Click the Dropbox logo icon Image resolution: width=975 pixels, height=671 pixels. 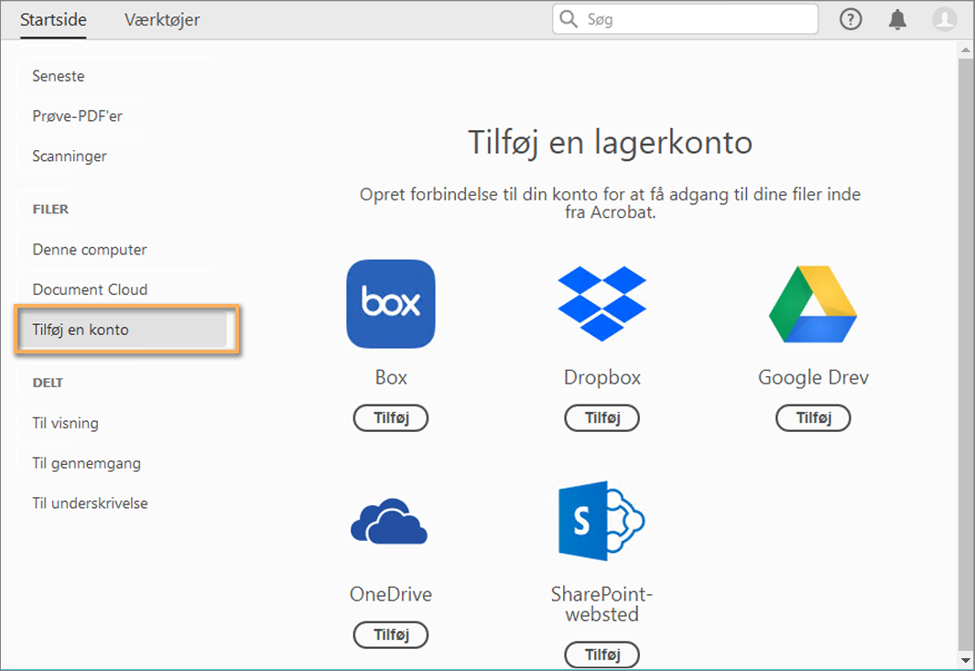[601, 304]
